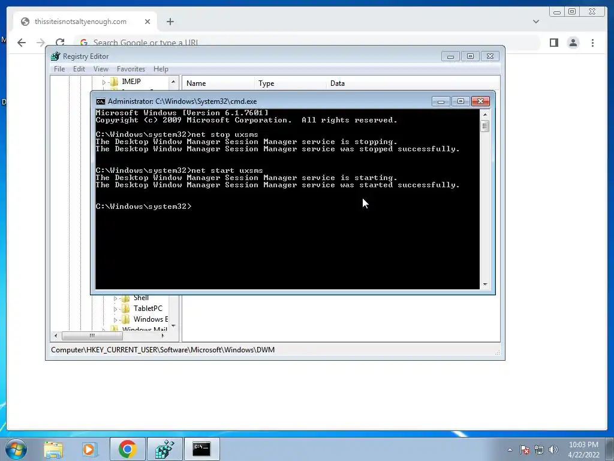Click the Google icon in address bar
Viewport: 614px width, 461px height.
pos(83,43)
